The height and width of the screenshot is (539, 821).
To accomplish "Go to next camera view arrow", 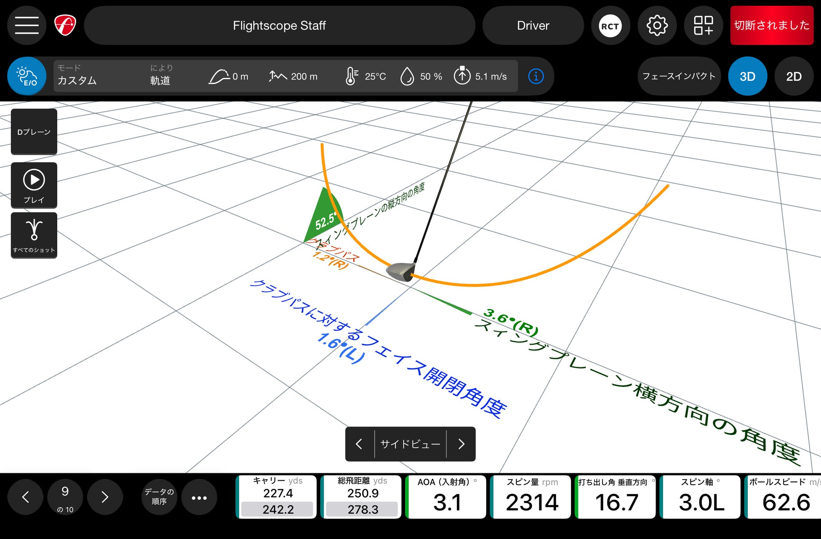I will click(x=461, y=444).
